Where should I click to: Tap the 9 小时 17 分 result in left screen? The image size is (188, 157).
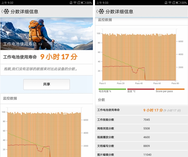click(59, 57)
